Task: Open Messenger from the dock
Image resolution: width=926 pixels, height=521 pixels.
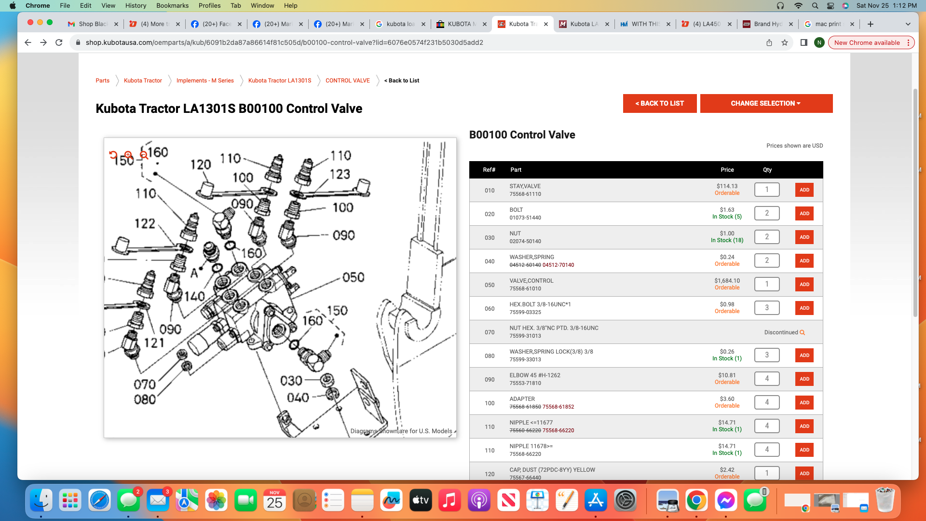Action: pyautogui.click(x=726, y=500)
